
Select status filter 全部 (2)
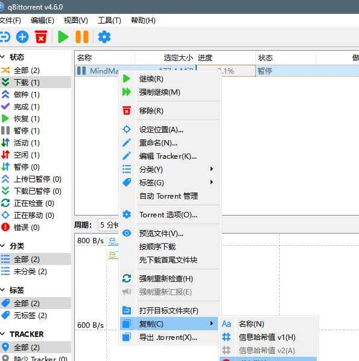(36, 70)
